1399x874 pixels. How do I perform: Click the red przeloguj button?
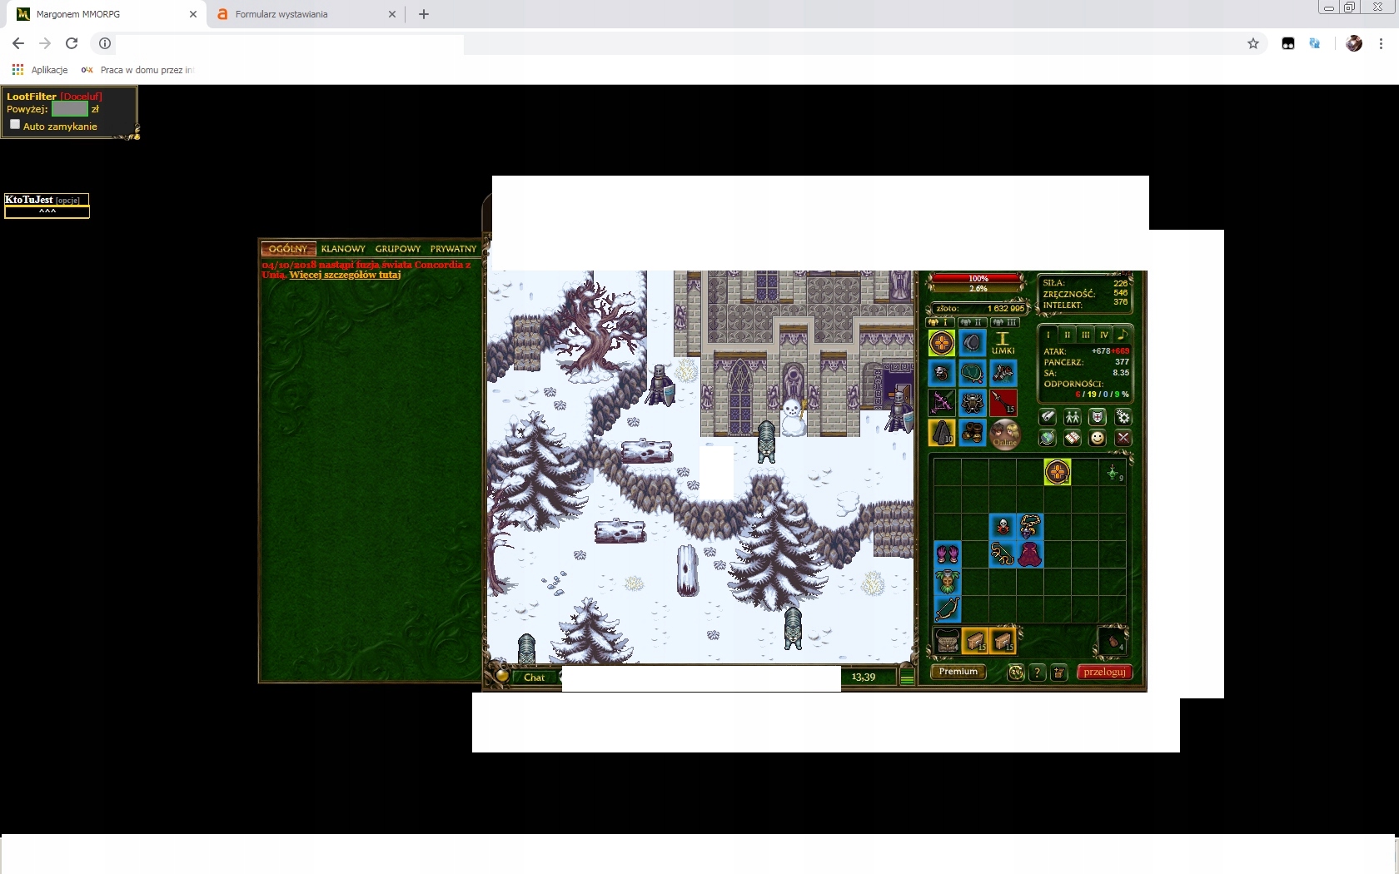1104,673
